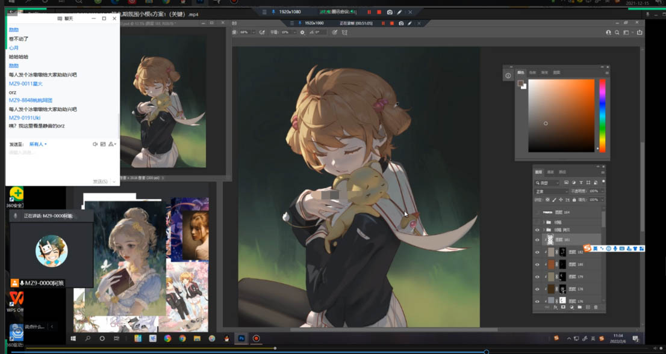
Task: Switch to the 渐变 gradients tab
Action: 544,73
